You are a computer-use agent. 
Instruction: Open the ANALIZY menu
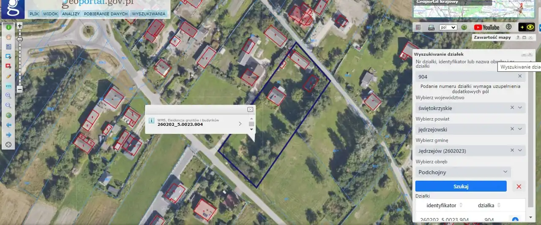tap(71, 14)
